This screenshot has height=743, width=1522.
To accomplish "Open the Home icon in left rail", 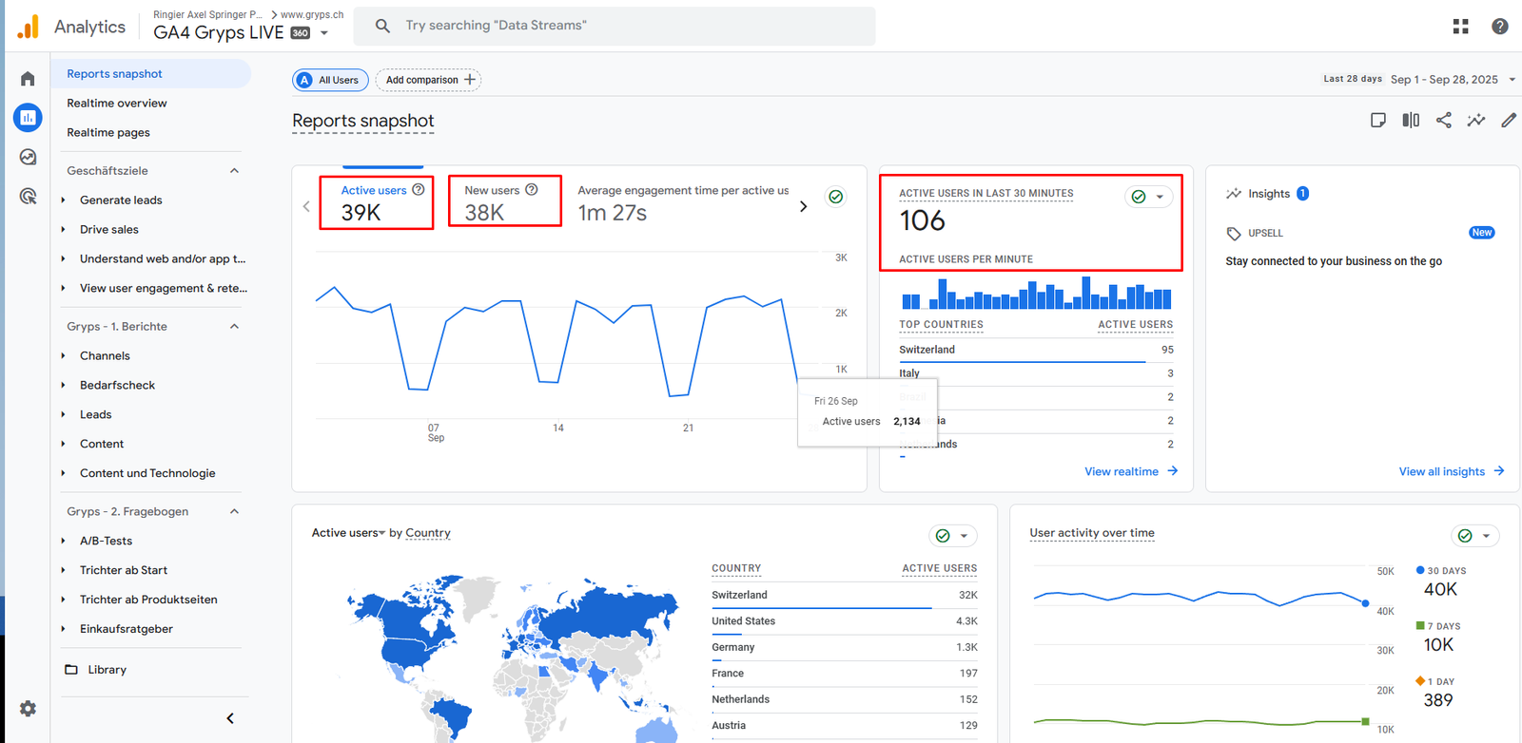I will [x=28, y=79].
